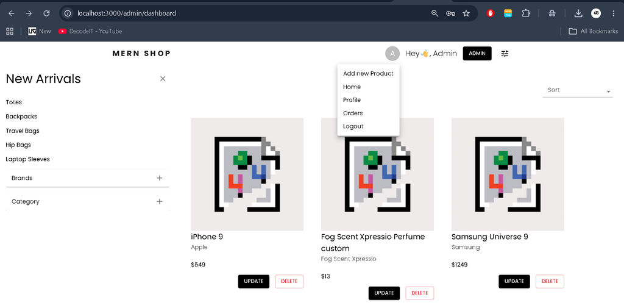Click the browser forward arrow

(x=29, y=13)
